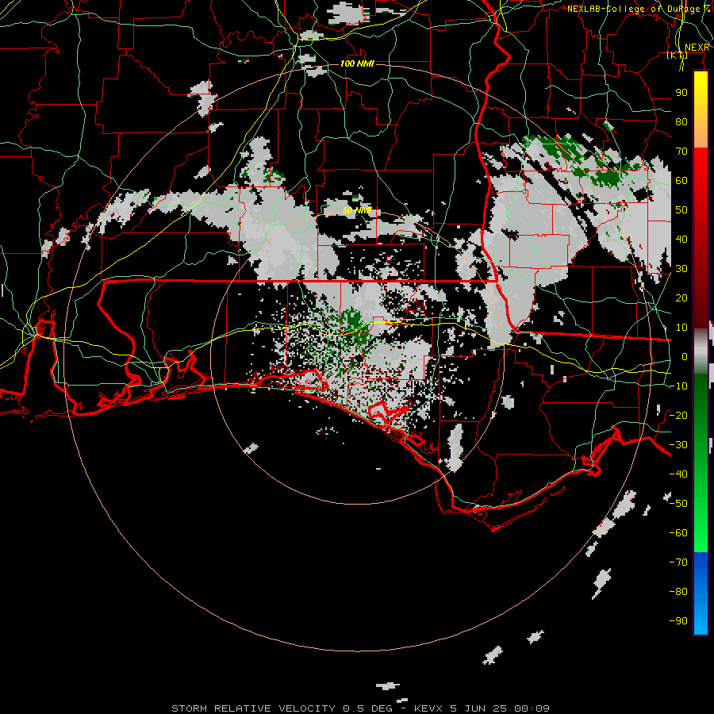Click the -70 value on the velocity scale
Viewport: 714px width, 714px height.
click(x=678, y=562)
